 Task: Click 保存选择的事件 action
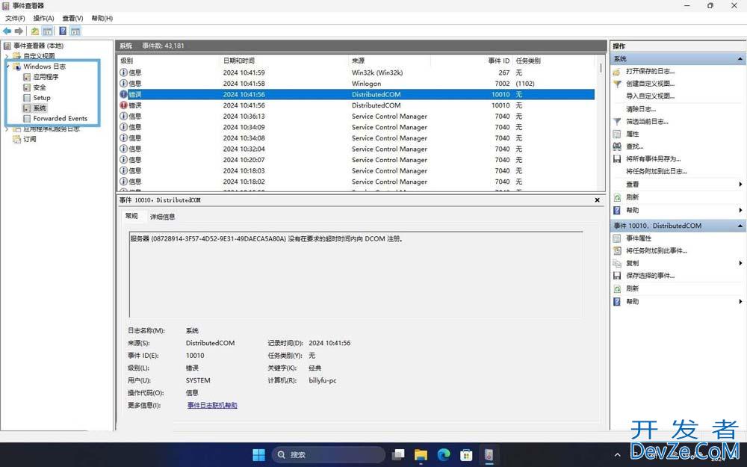[x=650, y=276]
